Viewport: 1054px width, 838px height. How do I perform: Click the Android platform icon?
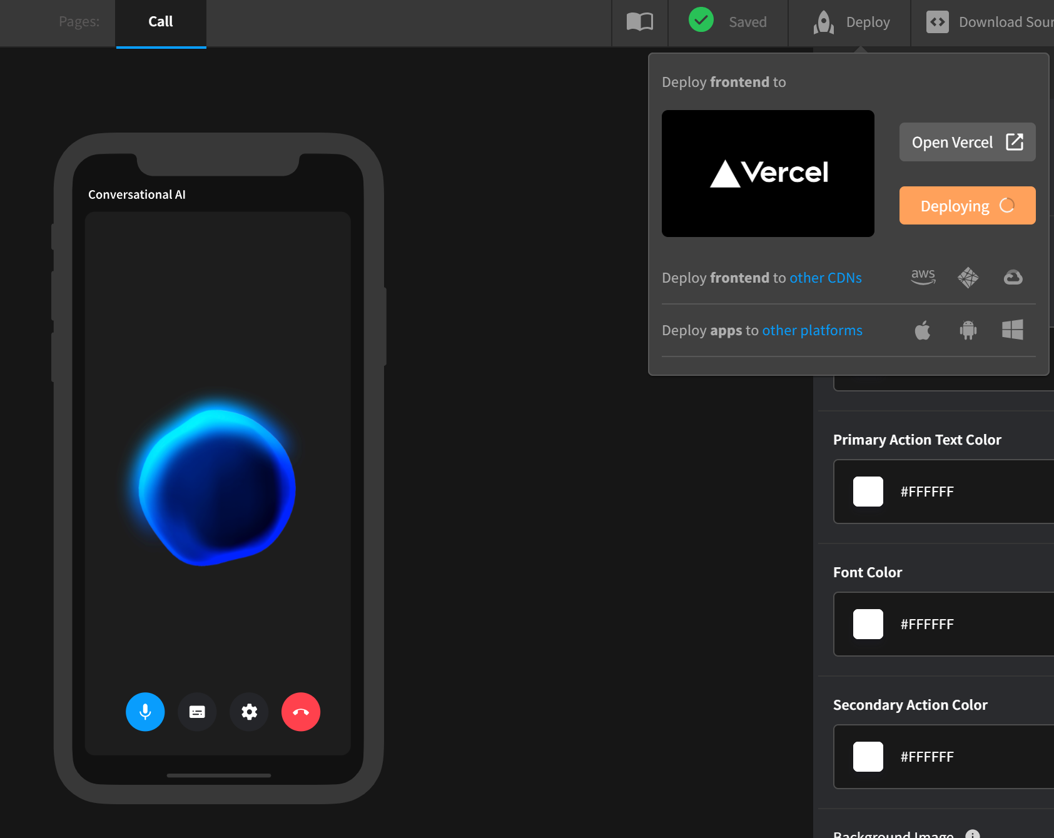(968, 330)
